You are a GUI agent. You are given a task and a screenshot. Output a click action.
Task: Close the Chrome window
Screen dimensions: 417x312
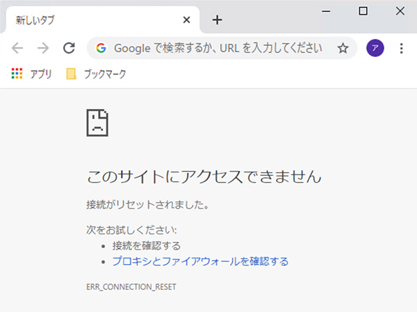[x=400, y=11]
